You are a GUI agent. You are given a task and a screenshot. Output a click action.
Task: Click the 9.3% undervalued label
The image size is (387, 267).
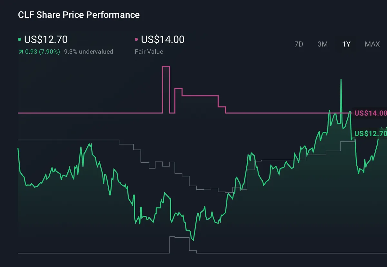coord(88,52)
